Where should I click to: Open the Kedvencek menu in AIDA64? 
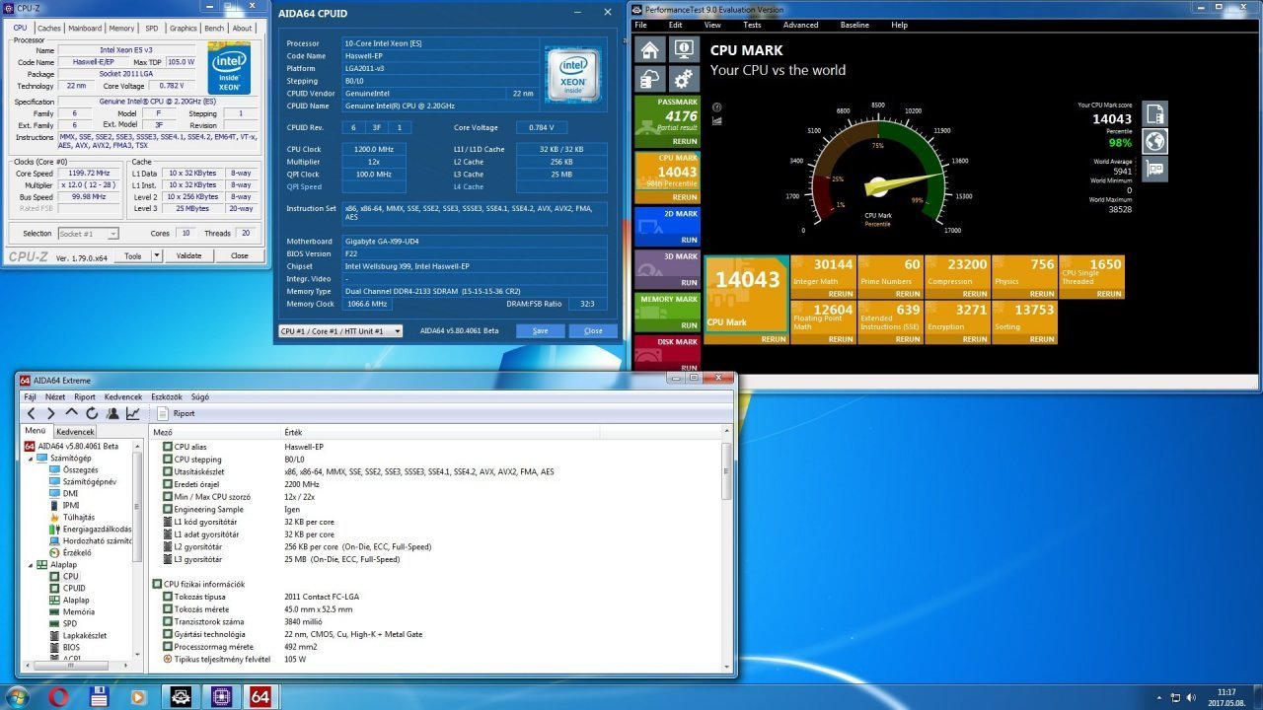point(123,396)
